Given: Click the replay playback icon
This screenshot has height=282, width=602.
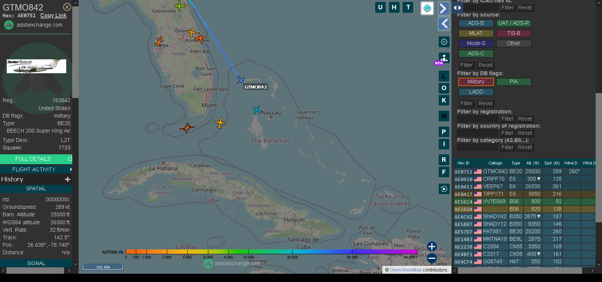Looking at the screenshot, I should pyautogui.click(x=444, y=189).
